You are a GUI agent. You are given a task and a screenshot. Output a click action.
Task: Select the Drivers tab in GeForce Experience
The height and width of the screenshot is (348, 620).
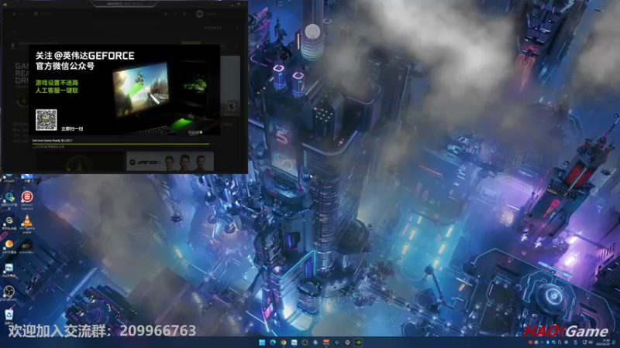[43, 14]
